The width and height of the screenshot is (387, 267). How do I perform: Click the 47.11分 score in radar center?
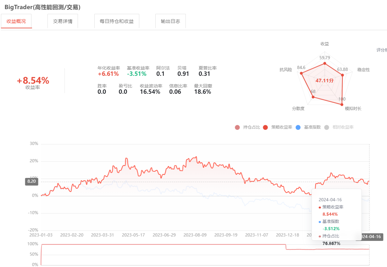[325, 81]
